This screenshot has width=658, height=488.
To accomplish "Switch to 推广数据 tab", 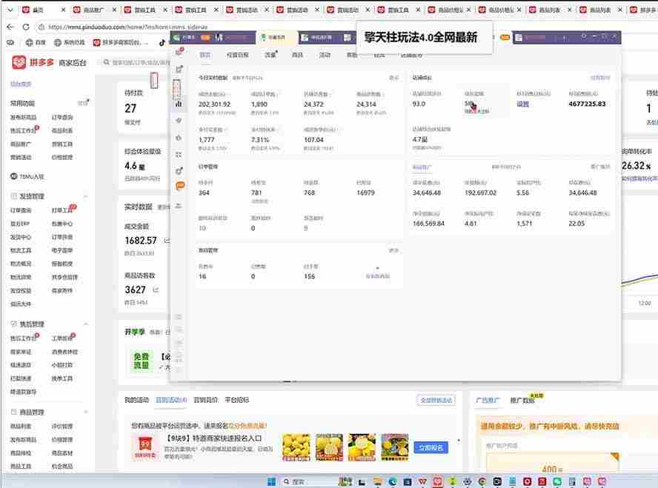I will click(522, 401).
